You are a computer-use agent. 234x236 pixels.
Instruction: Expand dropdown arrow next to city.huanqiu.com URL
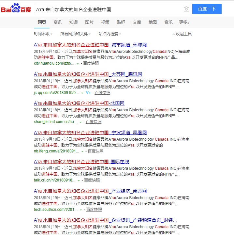[78, 64]
